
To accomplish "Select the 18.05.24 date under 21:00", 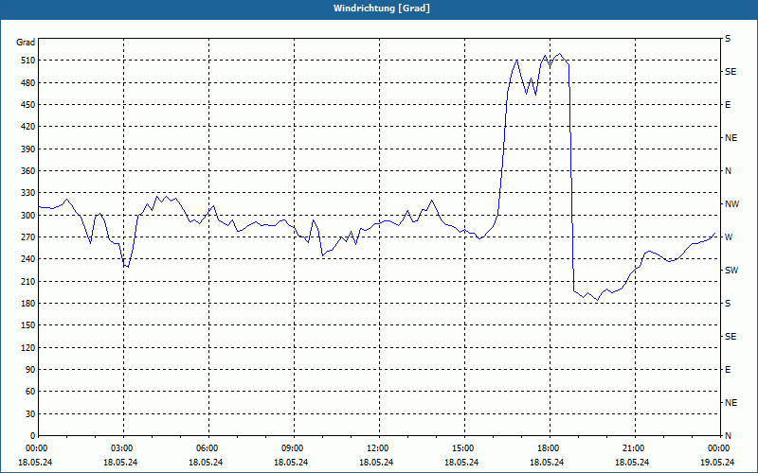I will pos(632,462).
